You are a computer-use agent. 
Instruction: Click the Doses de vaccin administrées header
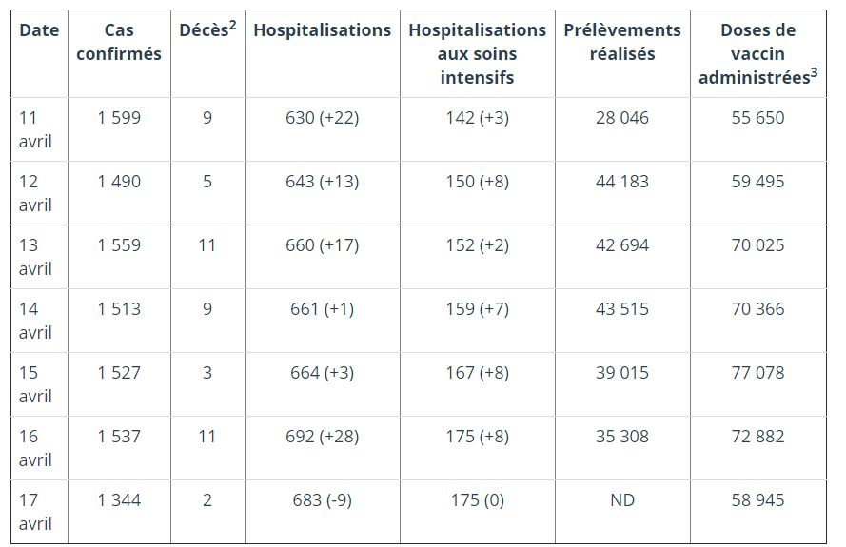click(x=758, y=54)
